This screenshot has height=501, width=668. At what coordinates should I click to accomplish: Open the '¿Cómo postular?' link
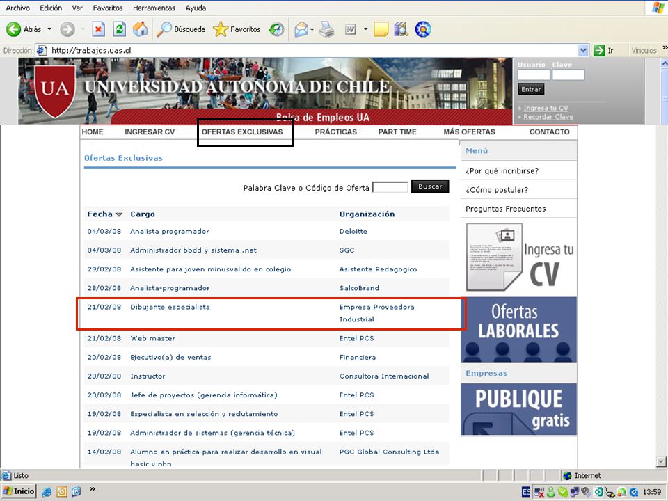tap(497, 190)
